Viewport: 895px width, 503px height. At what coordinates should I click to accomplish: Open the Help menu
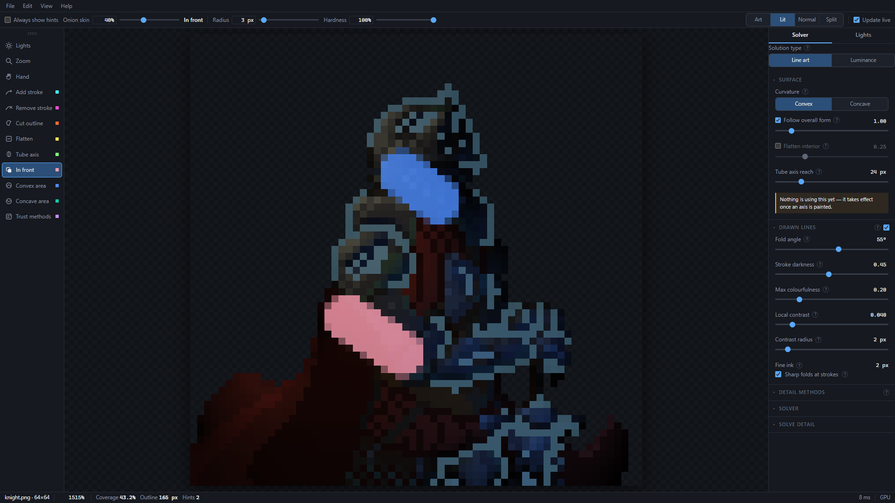click(67, 6)
